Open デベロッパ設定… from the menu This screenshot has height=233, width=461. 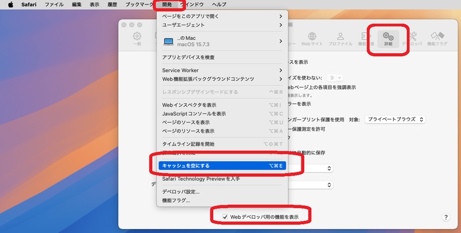pos(222,192)
